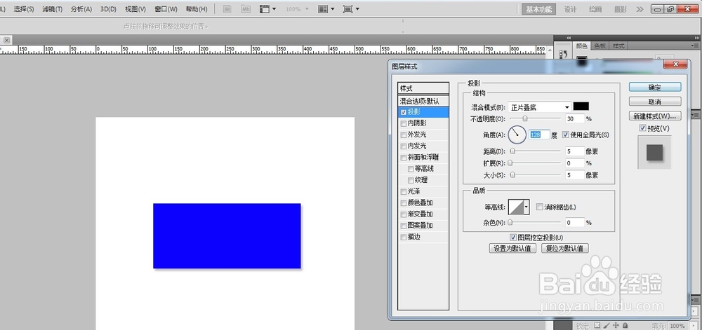Toggle the 投影 drop shadow checkbox
This screenshot has width=702, height=330.
404,112
